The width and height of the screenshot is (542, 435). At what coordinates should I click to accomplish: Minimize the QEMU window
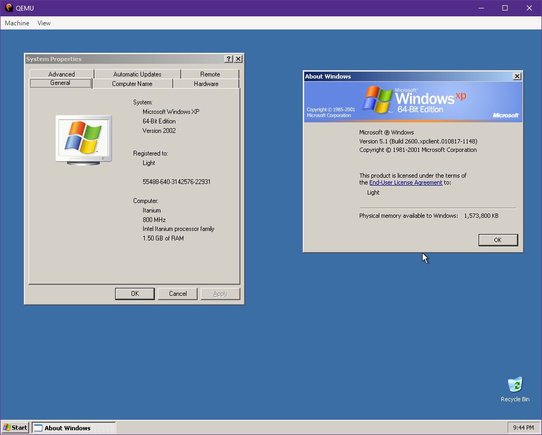coord(481,8)
